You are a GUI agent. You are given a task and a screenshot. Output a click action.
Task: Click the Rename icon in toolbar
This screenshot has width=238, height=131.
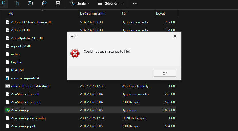point(30,3)
